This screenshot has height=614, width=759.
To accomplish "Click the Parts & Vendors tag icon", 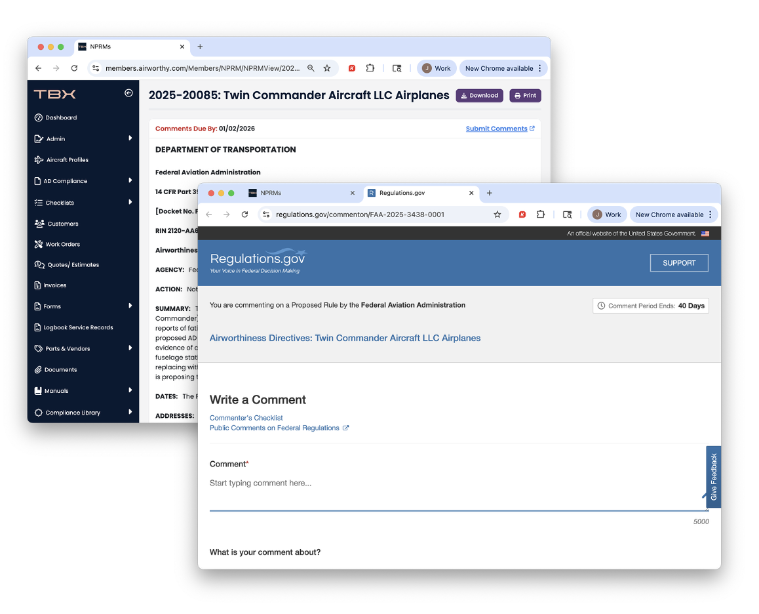I will pyautogui.click(x=38, y=348).
